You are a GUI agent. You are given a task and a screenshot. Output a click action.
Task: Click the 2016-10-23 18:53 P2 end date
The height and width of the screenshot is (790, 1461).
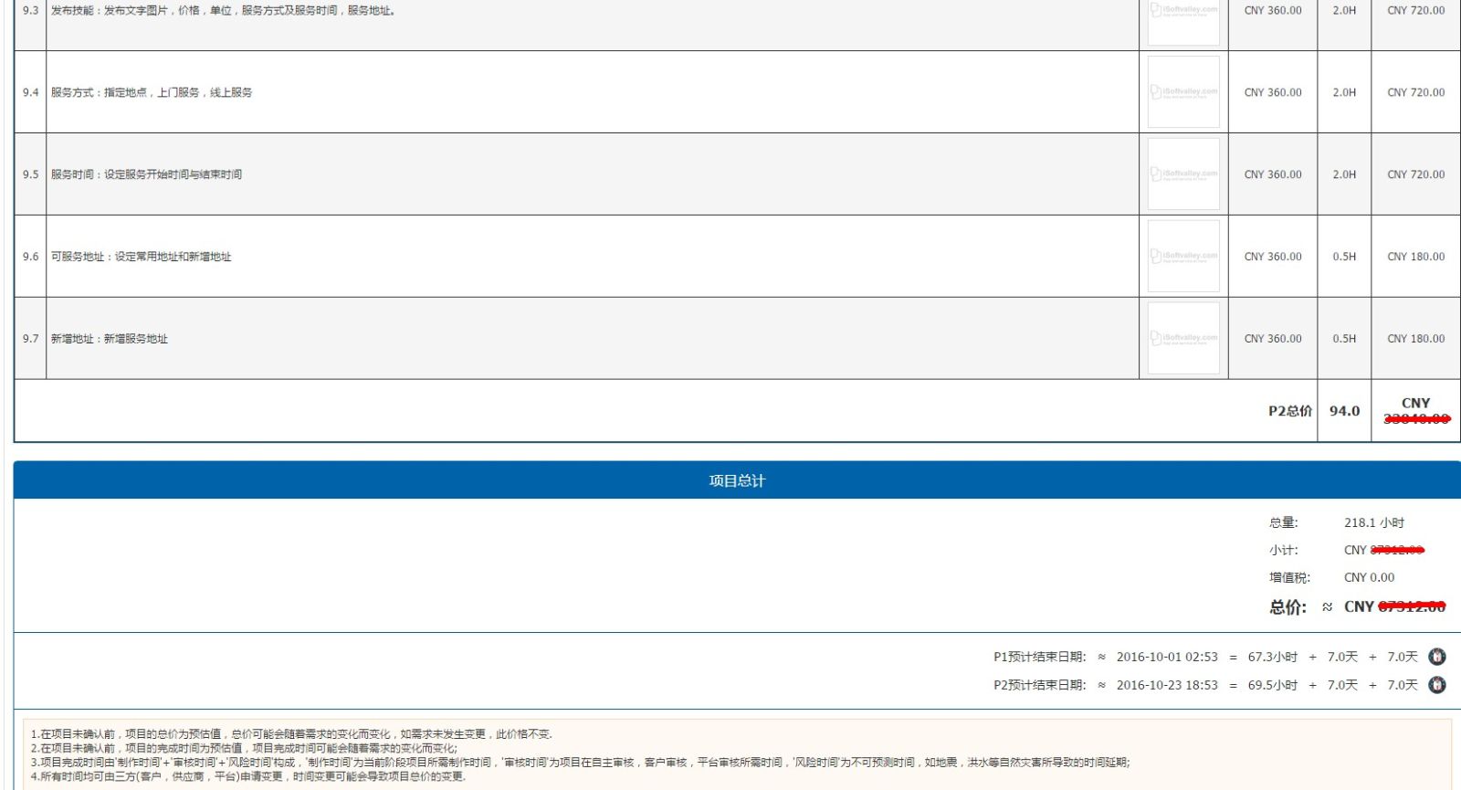[x=1166, y=685]
